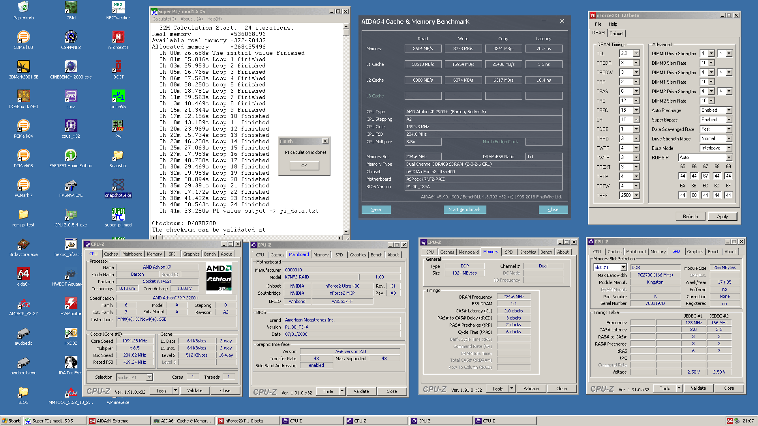Click AIDA64 tray icon in system tray

(730, 421)
